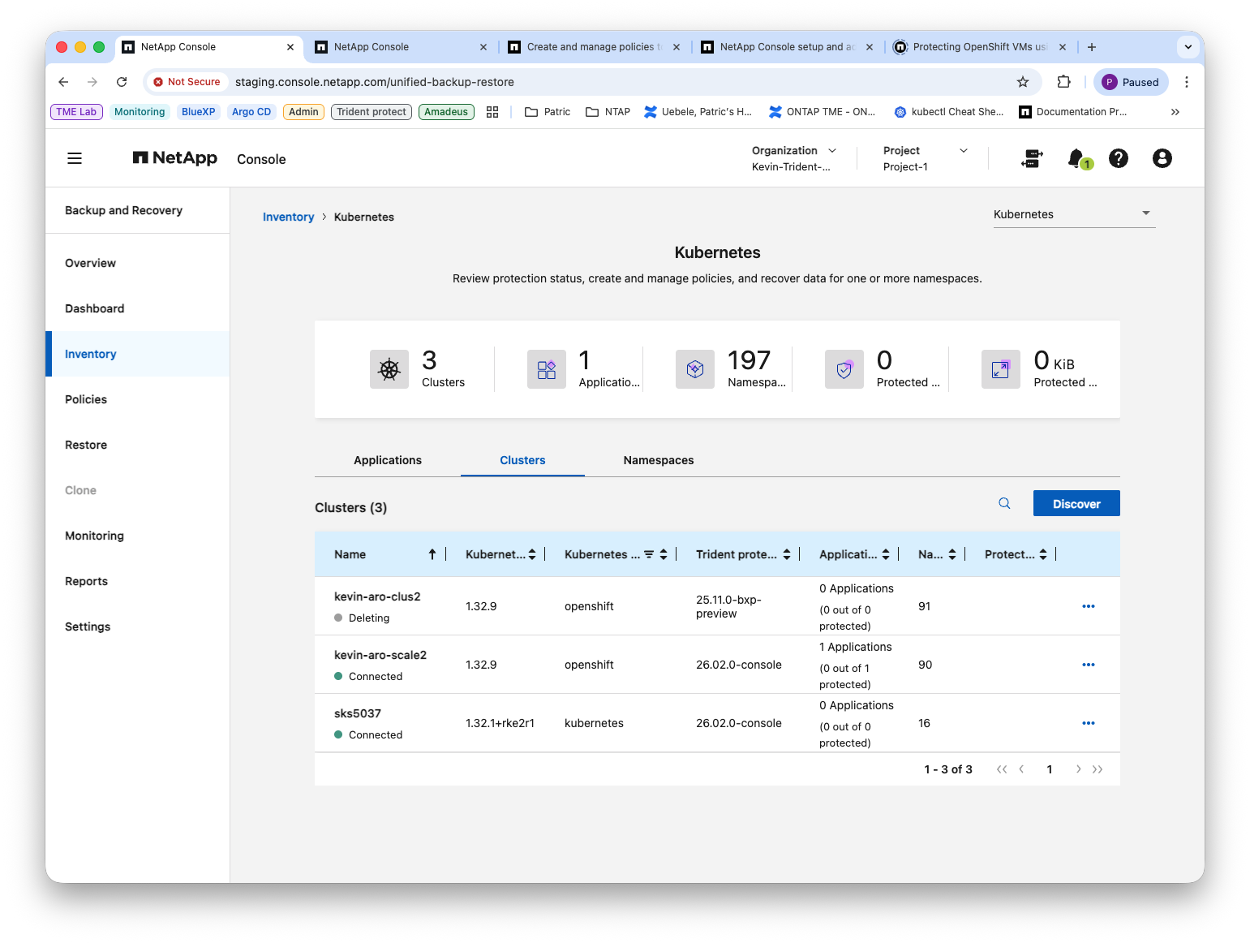1250x943 pixels.
Task: Follow the Inventory breadcrumb link
Action: 288,217
